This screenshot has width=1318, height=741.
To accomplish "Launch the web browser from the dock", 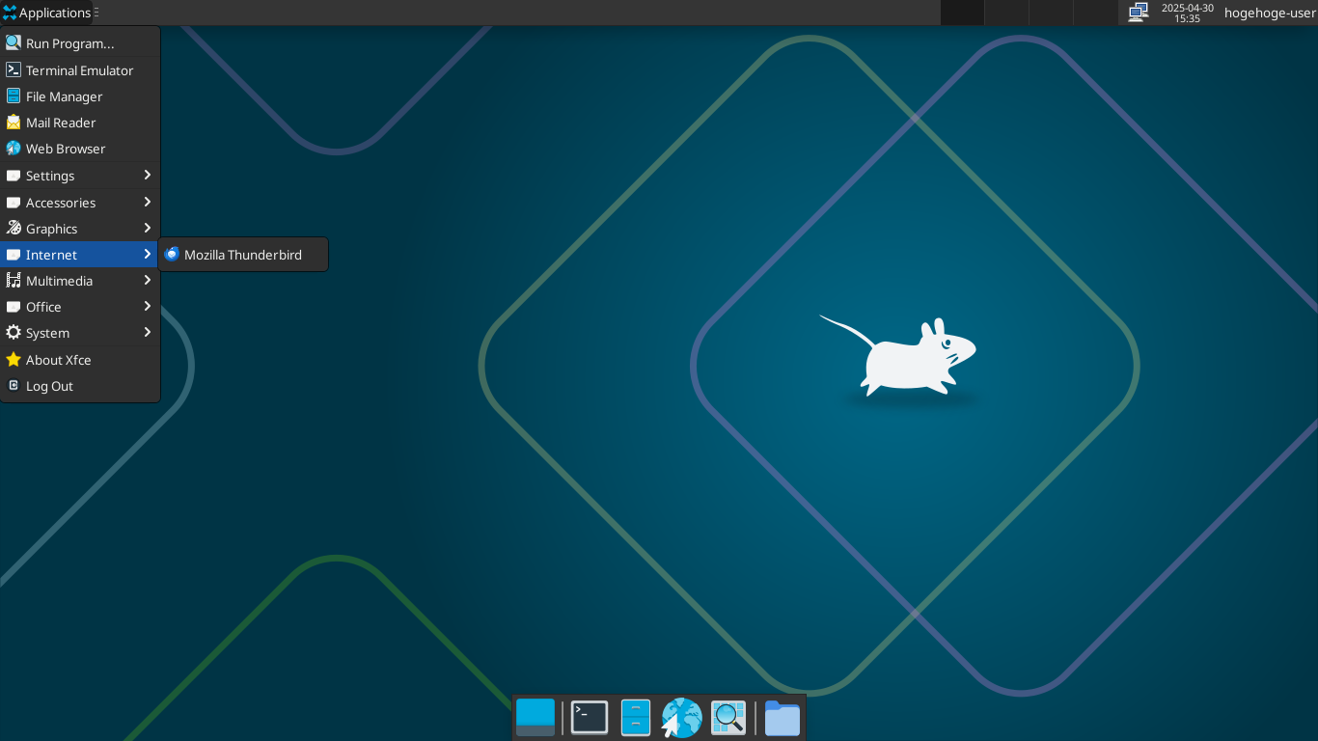I will point(682,718).
